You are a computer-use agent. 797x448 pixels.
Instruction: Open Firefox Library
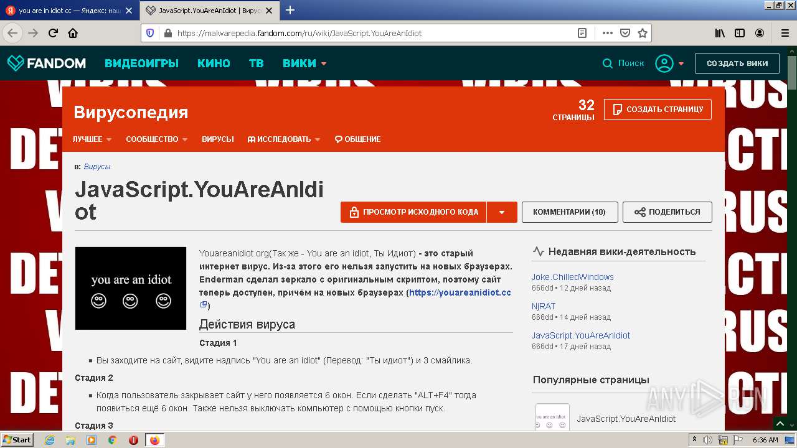coord(719,33)
